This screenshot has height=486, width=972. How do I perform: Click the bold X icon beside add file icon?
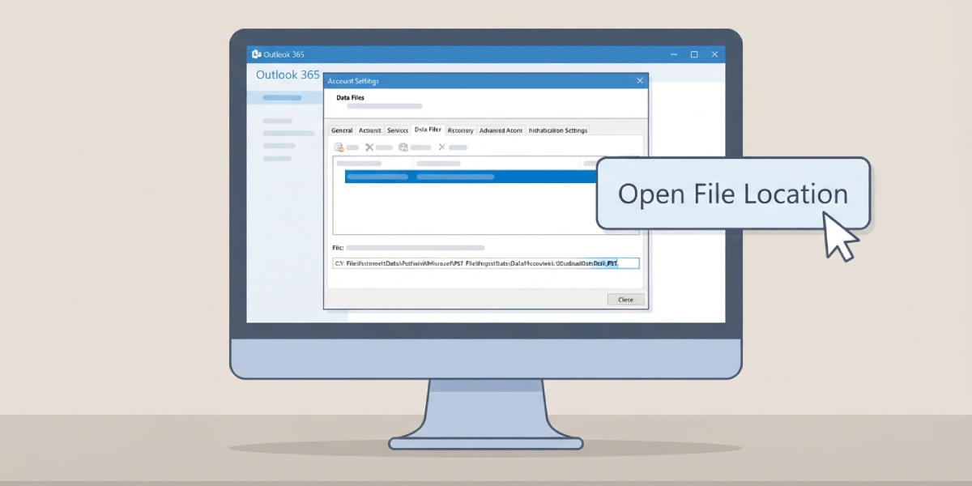click(369, 147)
